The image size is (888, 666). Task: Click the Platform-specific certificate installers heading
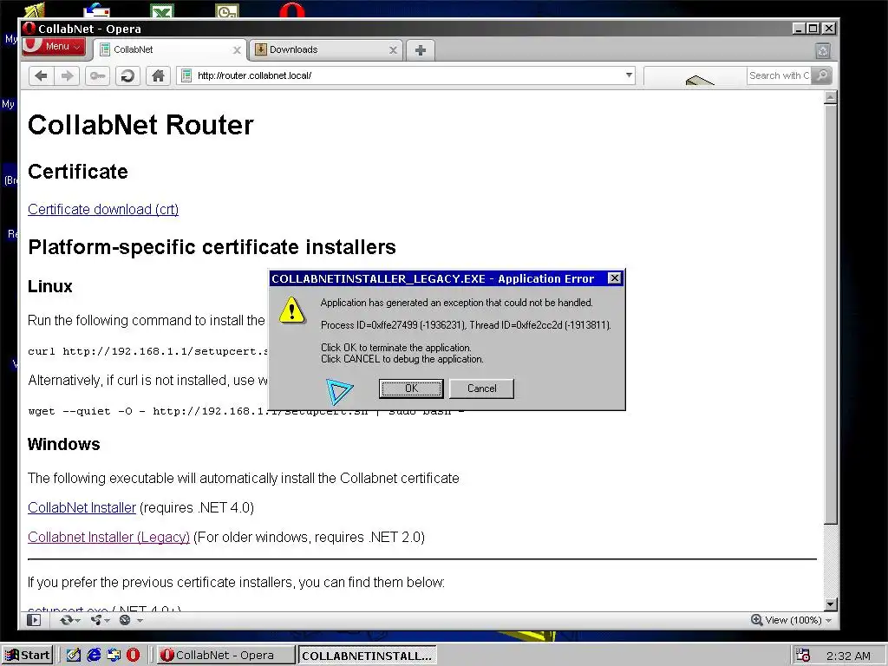pos(212,247)
